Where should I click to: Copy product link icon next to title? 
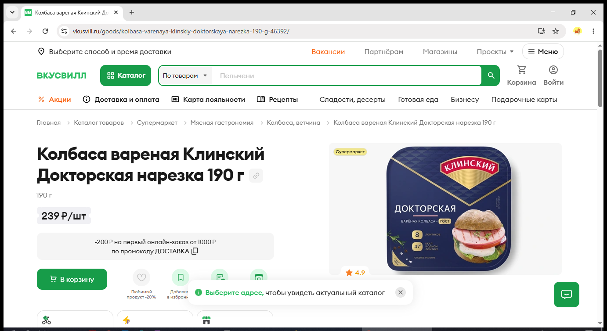point(256,176)
